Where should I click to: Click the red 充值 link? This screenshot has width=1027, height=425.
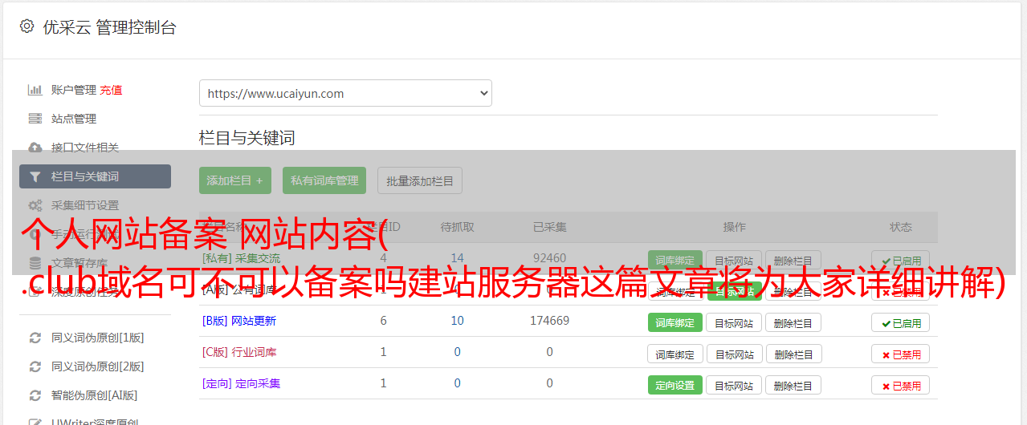(x=112, y=90)
